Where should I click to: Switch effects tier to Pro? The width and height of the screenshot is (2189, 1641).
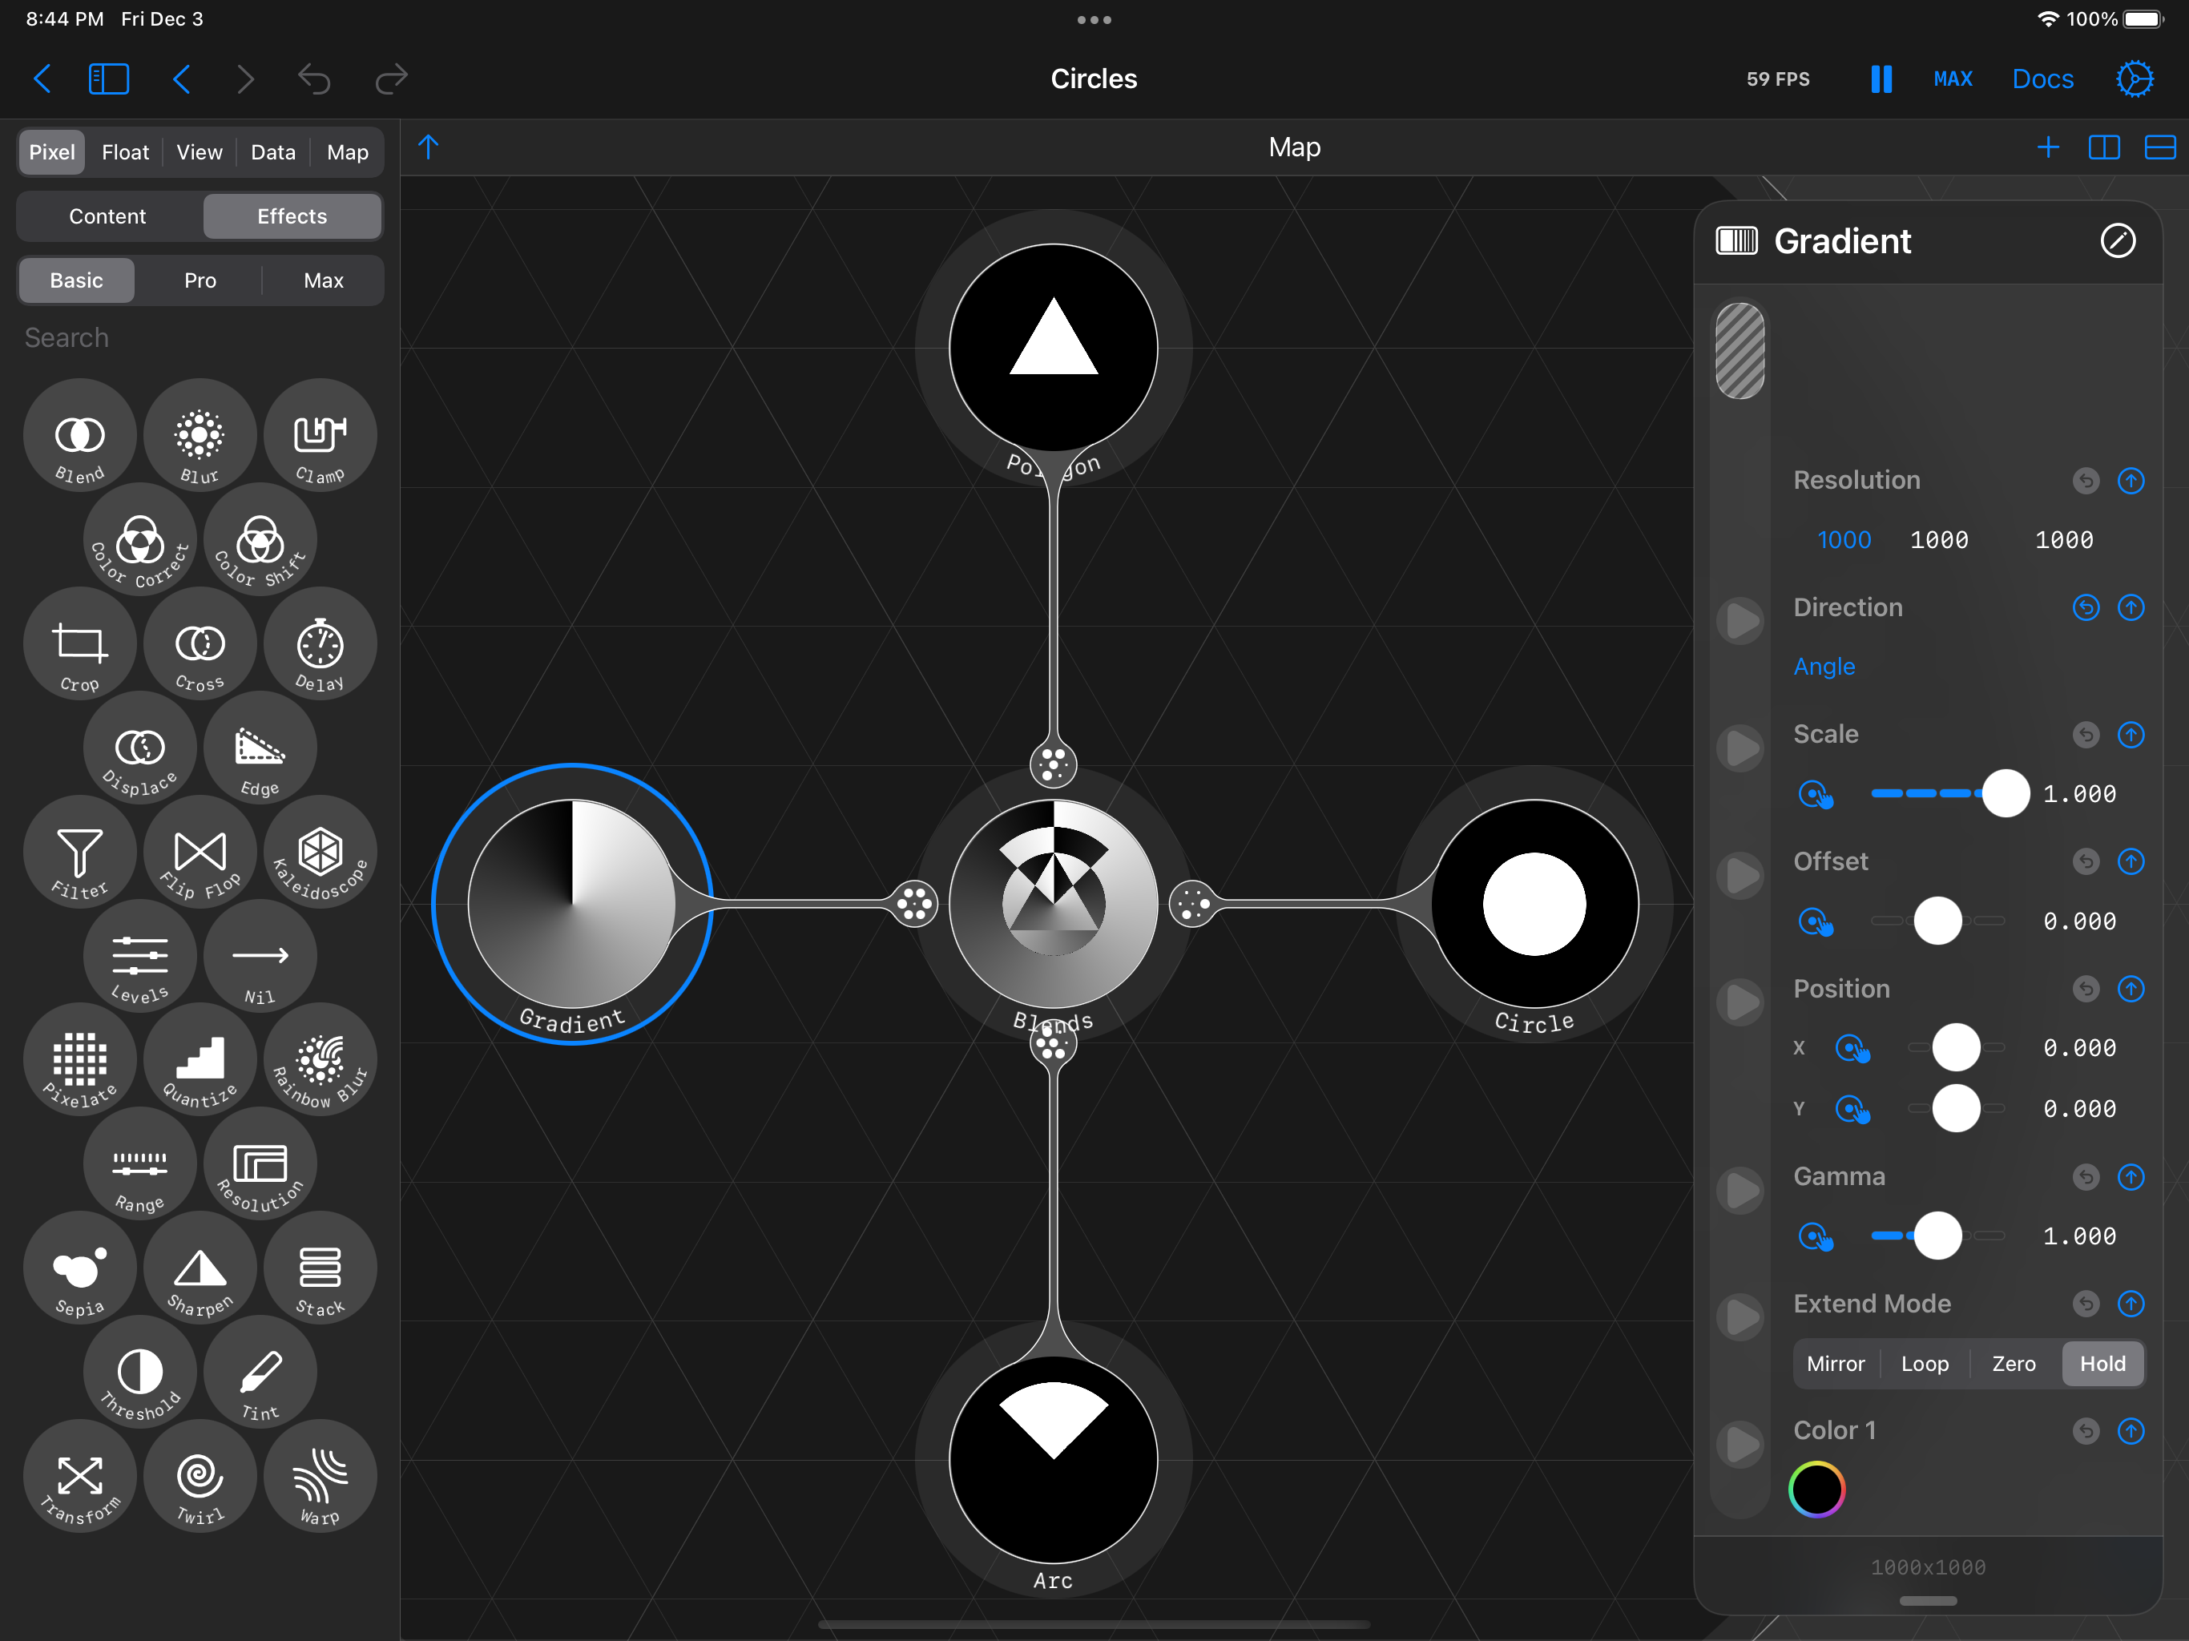pos(200,280)
